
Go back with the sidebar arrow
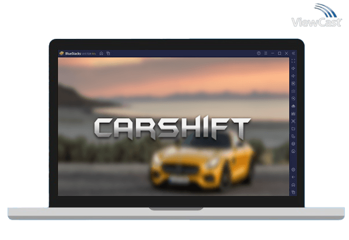coord(293,177)
